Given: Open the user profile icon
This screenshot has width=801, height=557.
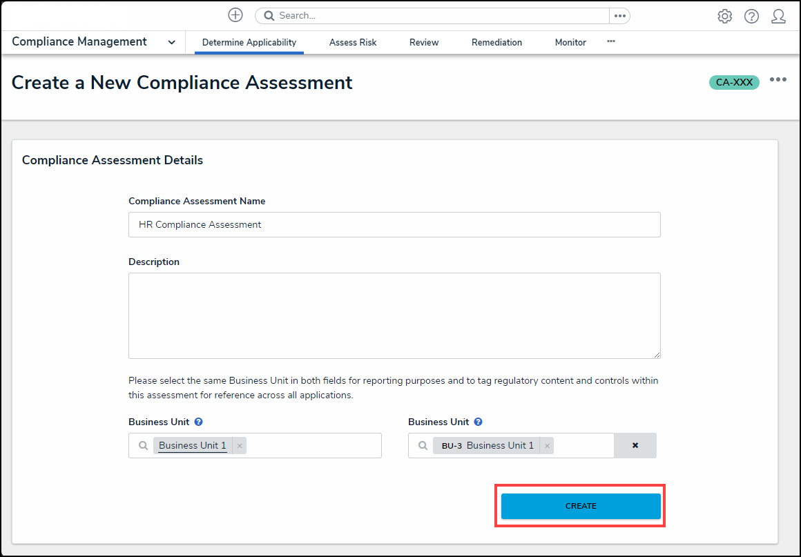Looking at the screenshot, I should pyautogui.click(x=778, y=17).
